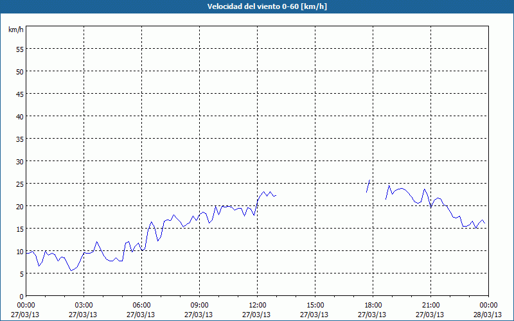This screenshot has width=514, height=321.
Task: Pick the 40 value on the vertical axis
Action: pyautogui.click(x=20, y=117)
